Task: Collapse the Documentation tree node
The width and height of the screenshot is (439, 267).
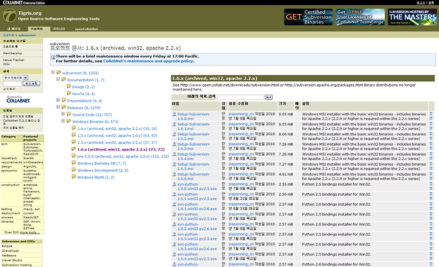Action: click(x=58, y=79)
